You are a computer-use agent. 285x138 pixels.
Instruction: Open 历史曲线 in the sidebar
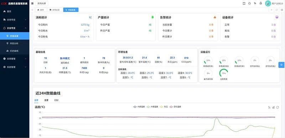[x=15, y=51]
